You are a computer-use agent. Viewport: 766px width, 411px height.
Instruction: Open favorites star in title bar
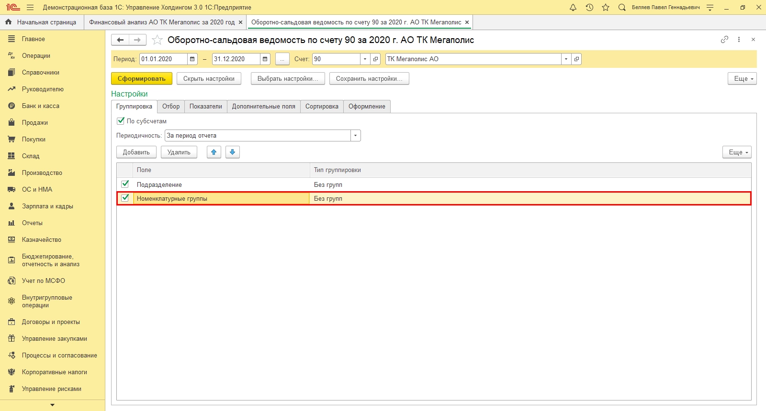[x=606, y=7]
